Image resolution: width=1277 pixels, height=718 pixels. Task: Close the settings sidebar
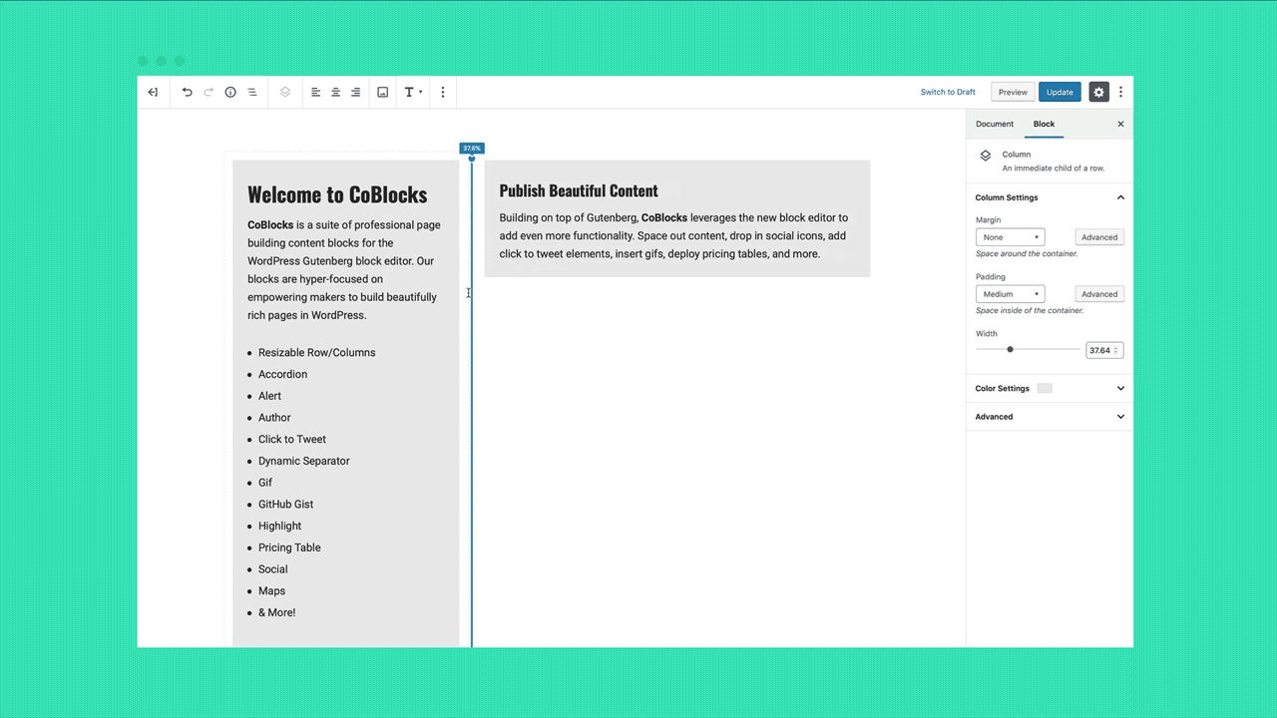click(1120, 124)
